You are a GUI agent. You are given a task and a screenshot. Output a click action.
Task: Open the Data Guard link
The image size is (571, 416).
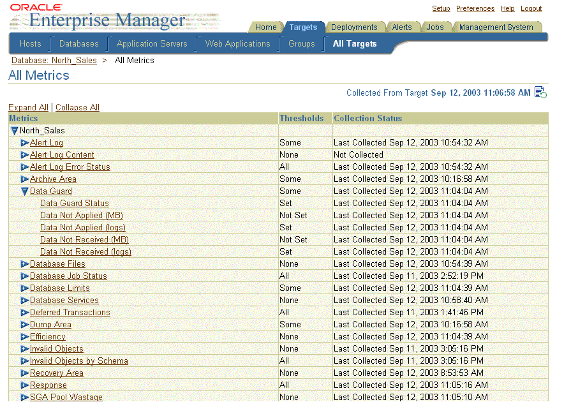click(51, 191)
